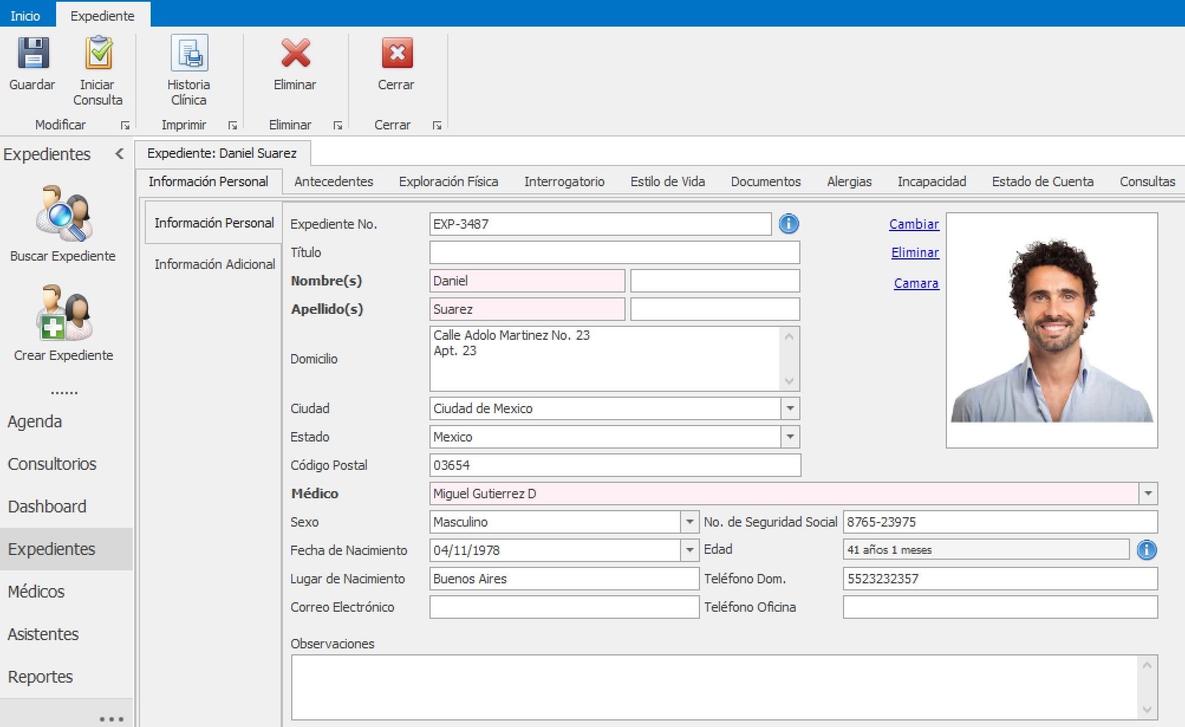Image resolution: width=1185 pixels, height=727 pixels.
Task: Close the record with Cerrar icon
Action: pos(396,54)
